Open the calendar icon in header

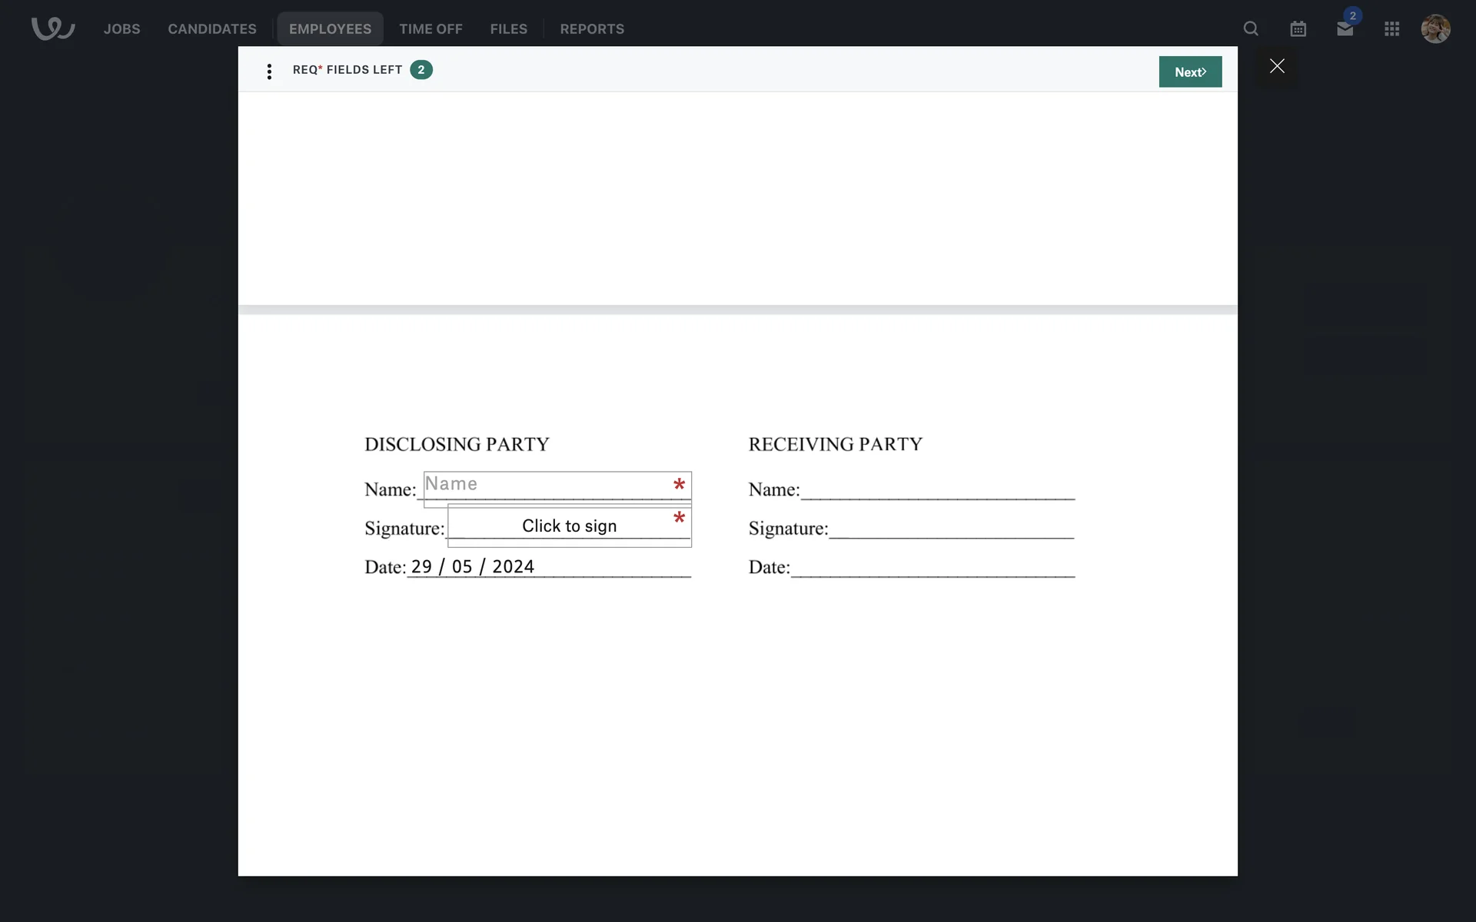point(1298,28)
